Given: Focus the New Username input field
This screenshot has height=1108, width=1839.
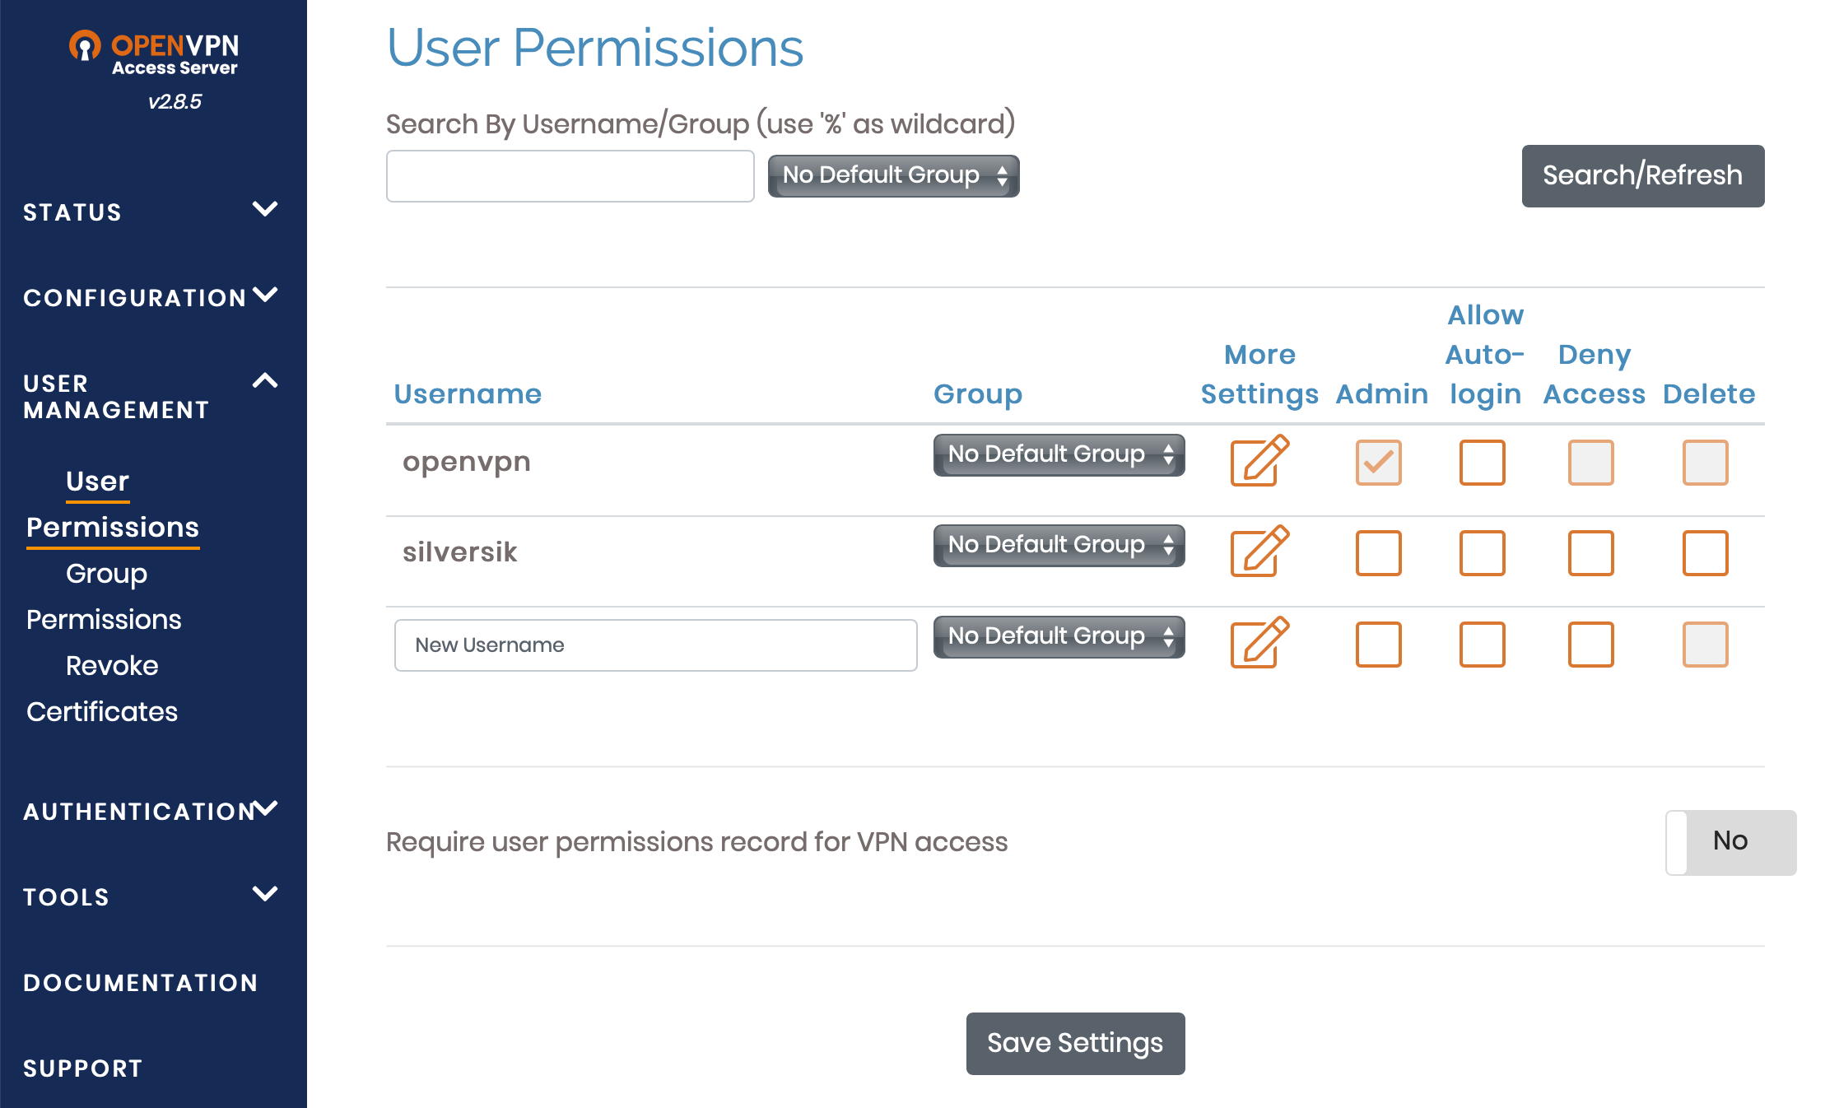Looking at the screenshot, I should click(655, 645).
